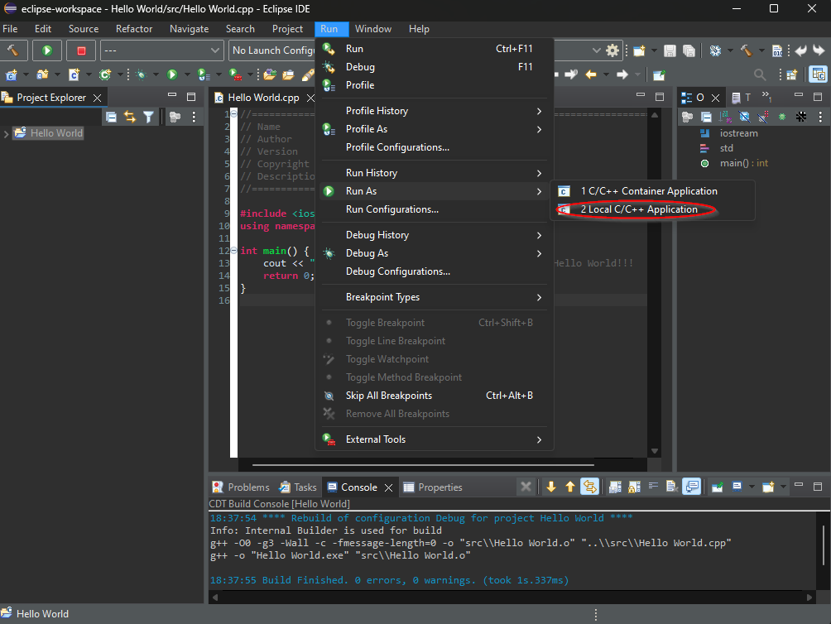Open launch configuration settings gear

612,50
